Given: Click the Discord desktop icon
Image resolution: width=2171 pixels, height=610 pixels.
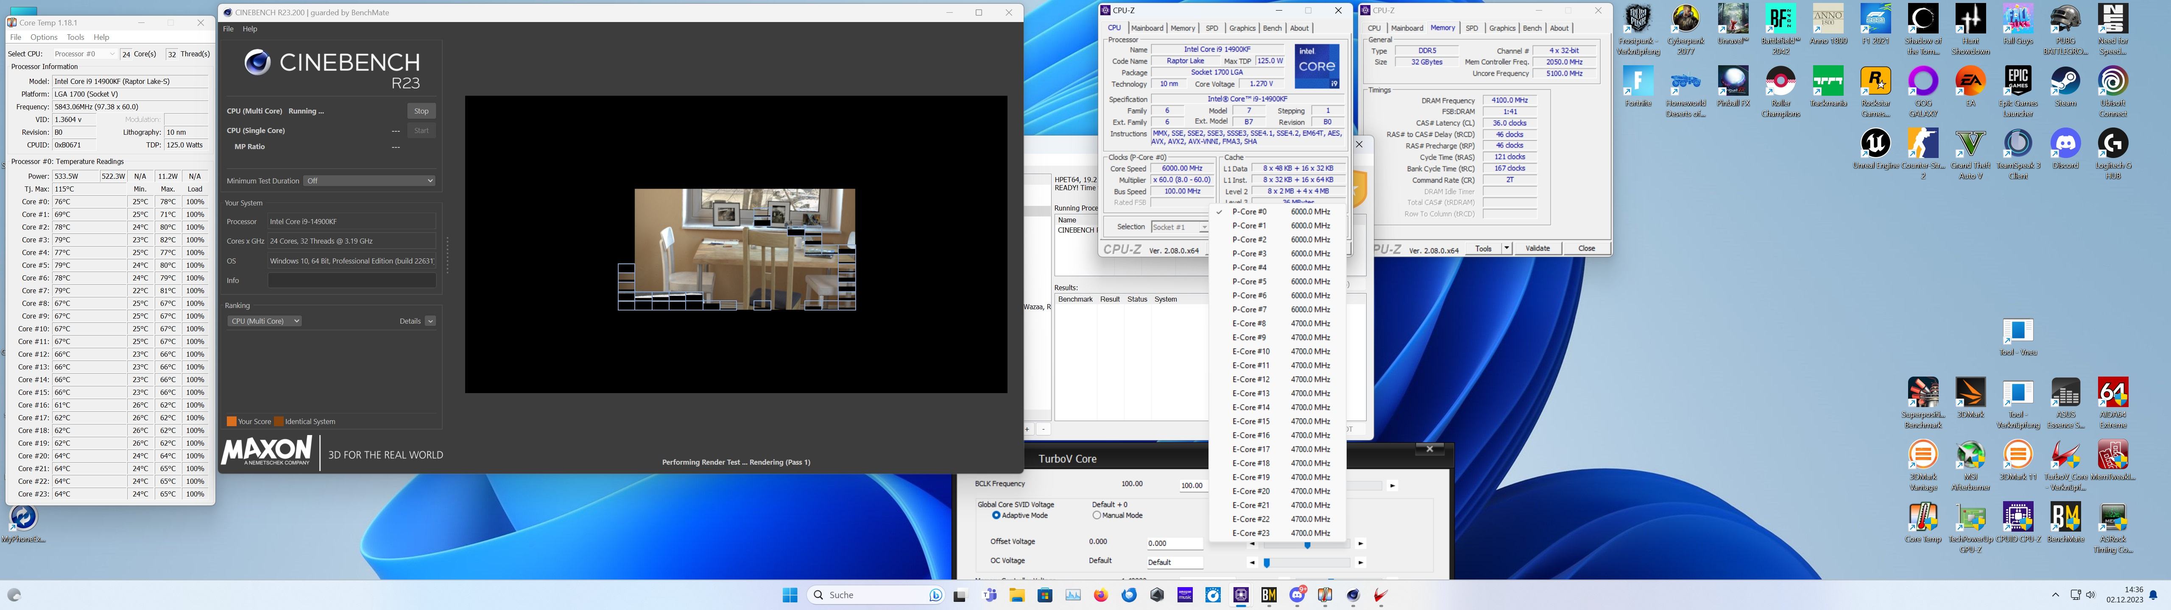Looking at the screenshot, I should point(2065,149).
